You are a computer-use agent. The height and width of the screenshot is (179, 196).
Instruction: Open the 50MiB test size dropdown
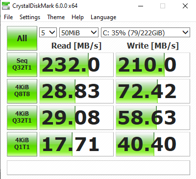[x=79, y=32]
